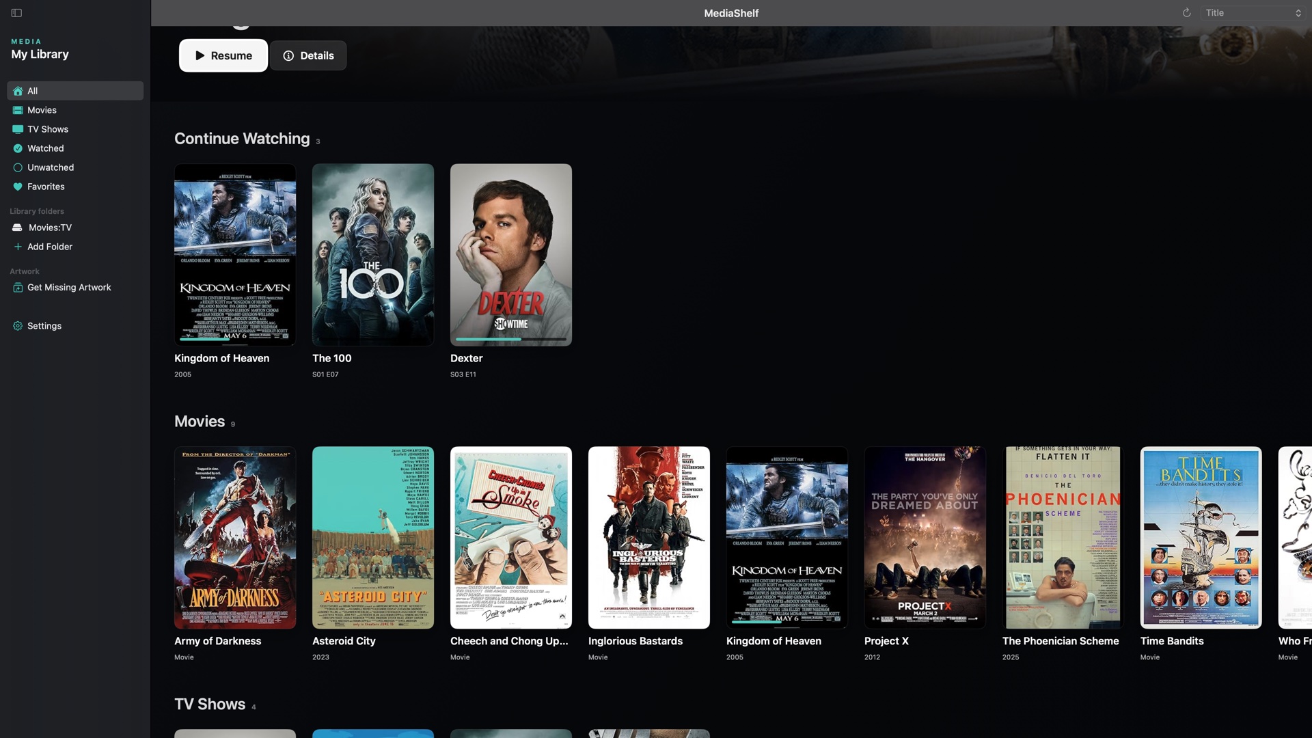Click the Movies section heading
The height and width of the screenshot is (738, 1312).
[200, 422]
